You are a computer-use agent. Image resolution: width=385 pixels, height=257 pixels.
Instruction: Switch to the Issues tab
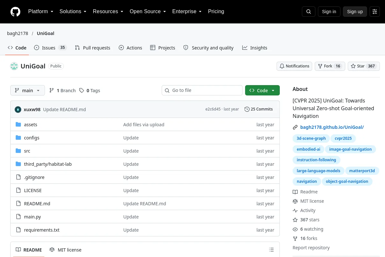[50, 48]
